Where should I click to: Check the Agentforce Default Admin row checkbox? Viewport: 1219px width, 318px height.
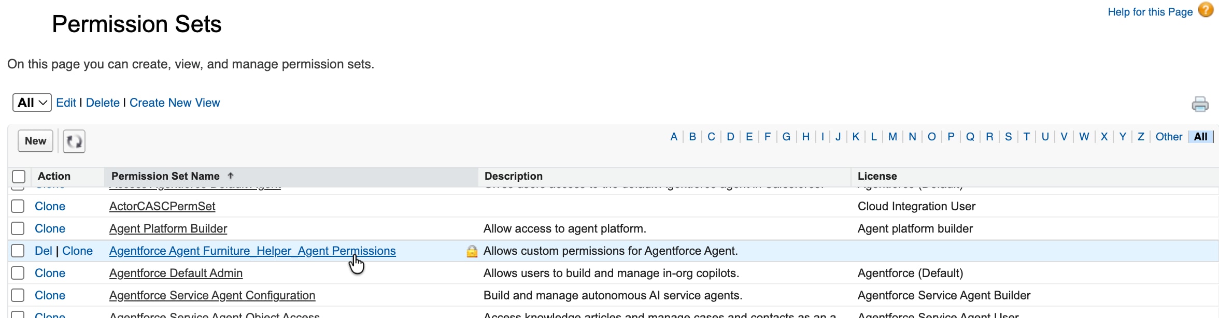[x=18, y=273]
